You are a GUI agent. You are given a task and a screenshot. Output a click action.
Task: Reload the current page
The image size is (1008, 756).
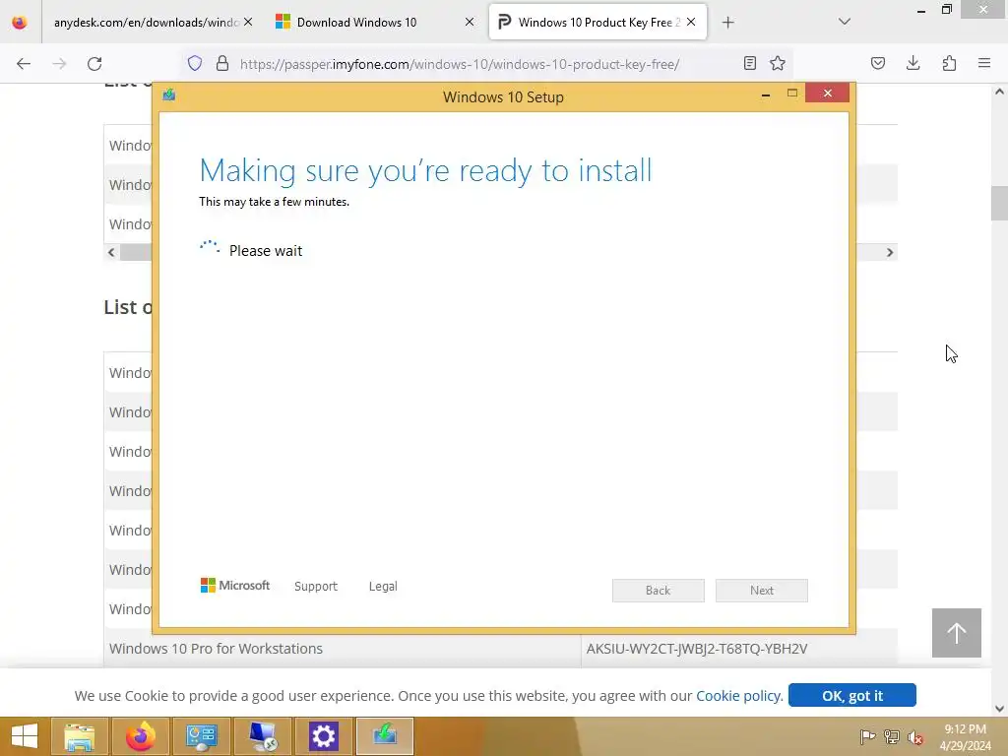[x=94, y=64]
